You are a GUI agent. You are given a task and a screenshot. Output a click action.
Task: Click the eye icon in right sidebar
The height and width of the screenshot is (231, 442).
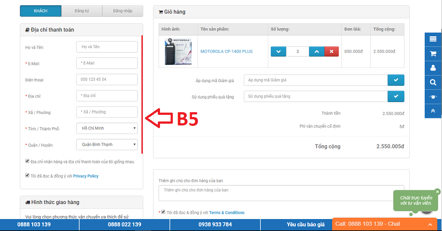click(433, 97)
